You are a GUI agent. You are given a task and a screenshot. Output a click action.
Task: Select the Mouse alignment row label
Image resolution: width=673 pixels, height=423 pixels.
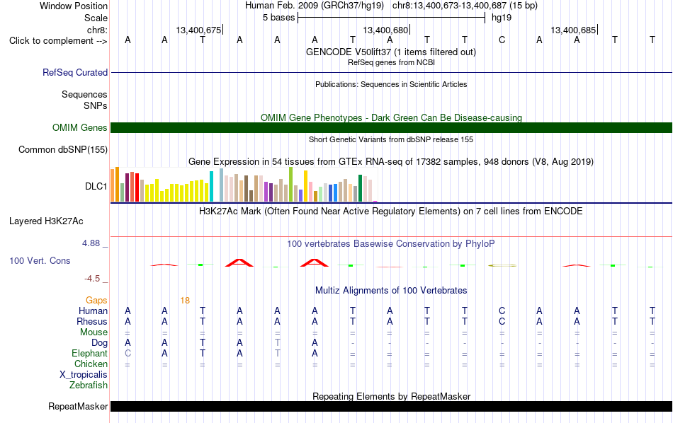tap(94, 332)
